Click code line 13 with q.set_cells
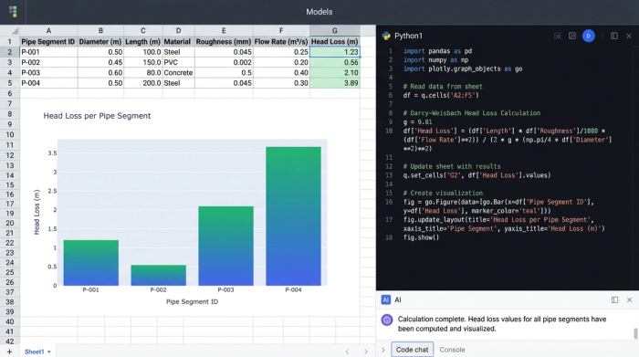 coord(477,175)
